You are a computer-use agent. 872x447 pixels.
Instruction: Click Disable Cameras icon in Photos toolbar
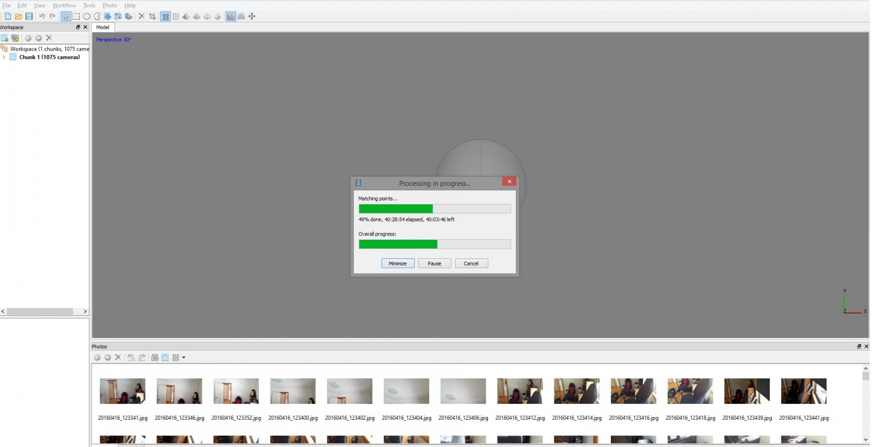tap(107, 358)
